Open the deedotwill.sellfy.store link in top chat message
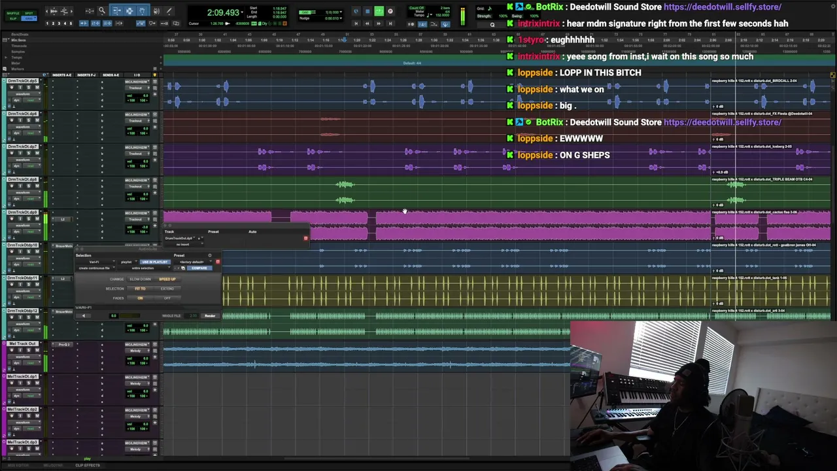Image resolution: width=837 pixels, height=471 pixels. 722,7
